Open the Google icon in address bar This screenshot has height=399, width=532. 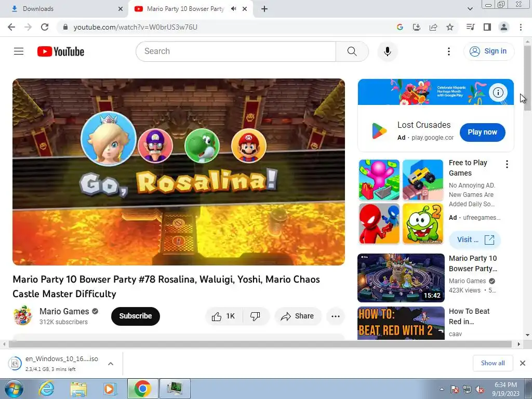coord(400,27)
